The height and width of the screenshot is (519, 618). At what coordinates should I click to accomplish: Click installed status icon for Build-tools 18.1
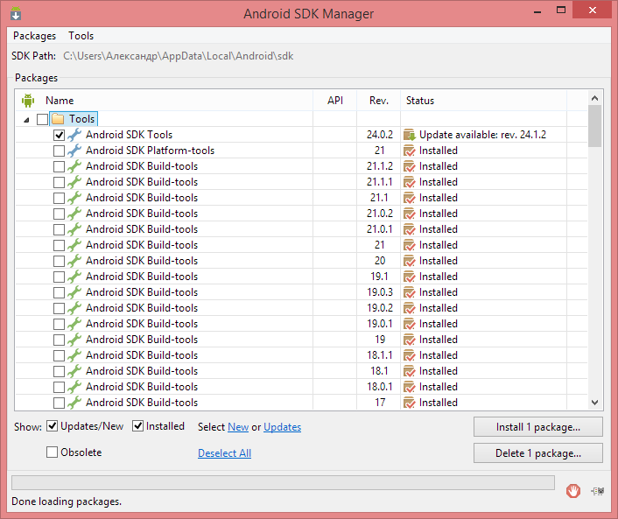(410, 371)
